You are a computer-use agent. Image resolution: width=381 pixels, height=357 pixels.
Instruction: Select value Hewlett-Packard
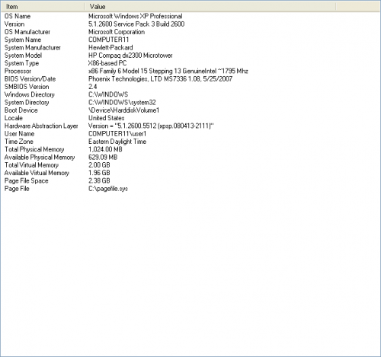click(x=110, y=48)
